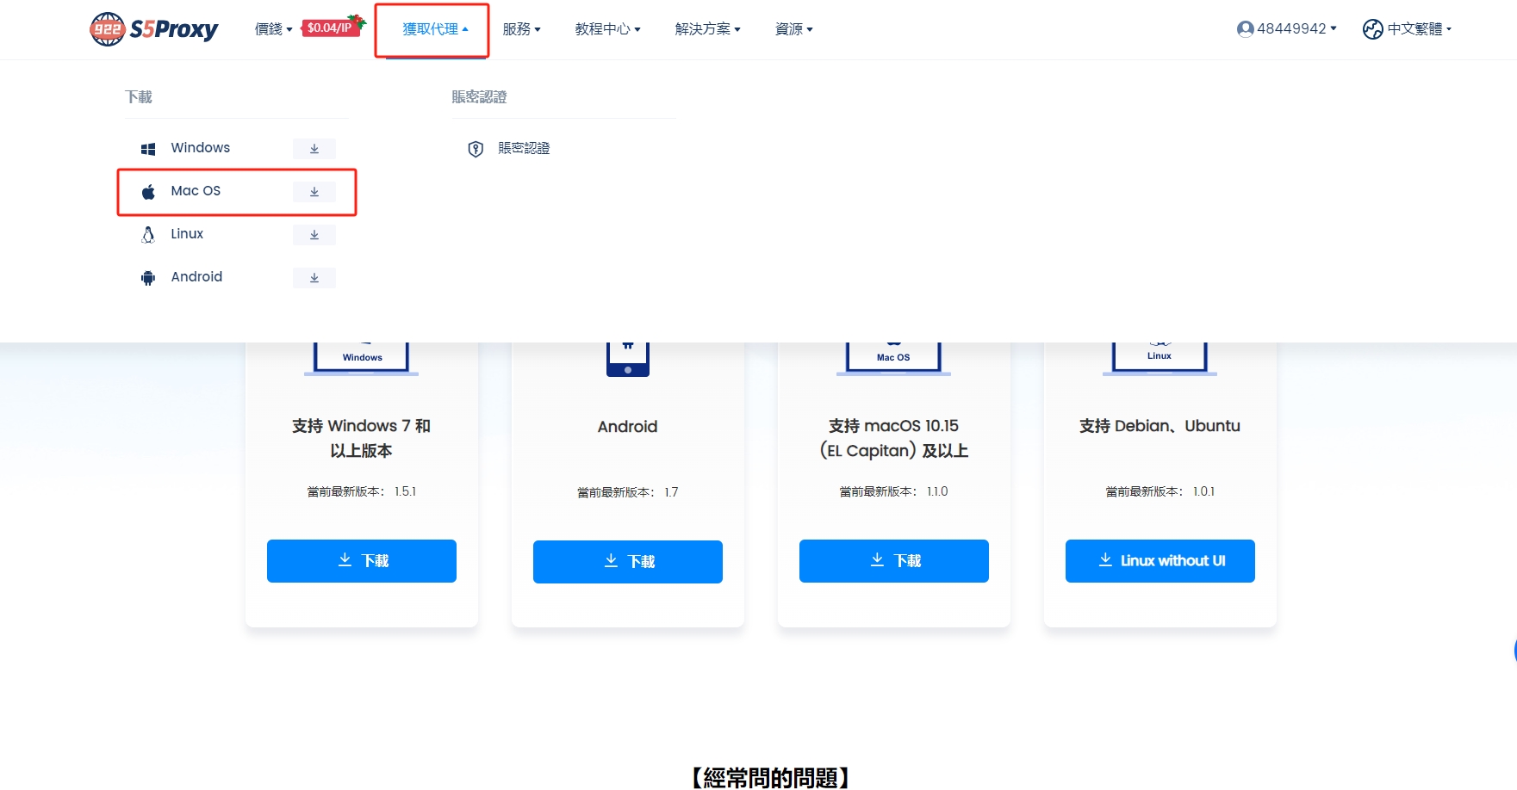The width and height of the screenshot is (1517, 790).
Task: Click the Mac OS download arrow icon
Action: click(x=314, y=192)
